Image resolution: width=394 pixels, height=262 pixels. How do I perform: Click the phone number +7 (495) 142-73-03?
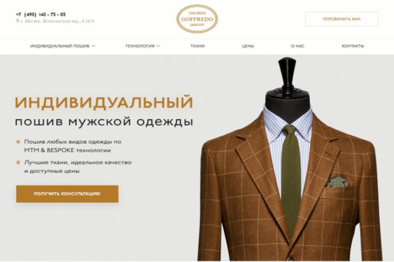coord(40,14)
